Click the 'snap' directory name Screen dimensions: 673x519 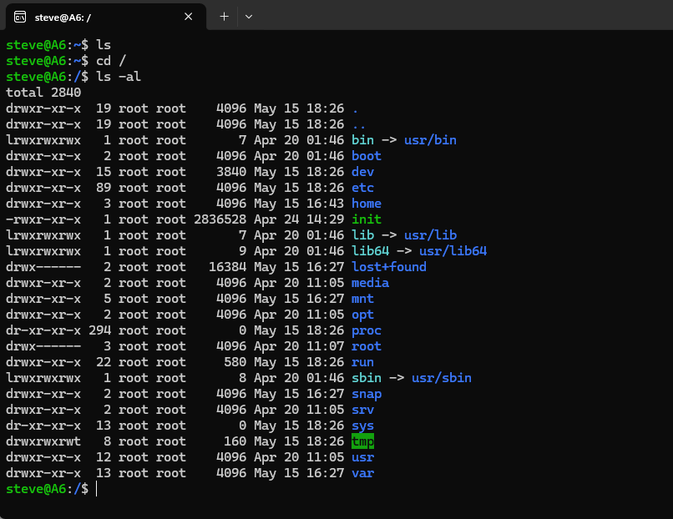[x=366, y=394]
